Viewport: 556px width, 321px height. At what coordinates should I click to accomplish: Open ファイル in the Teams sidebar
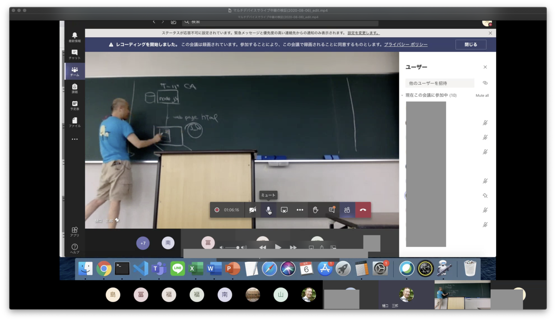75,122
